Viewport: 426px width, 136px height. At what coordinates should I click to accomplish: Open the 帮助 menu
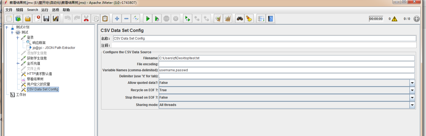[66, 10]
